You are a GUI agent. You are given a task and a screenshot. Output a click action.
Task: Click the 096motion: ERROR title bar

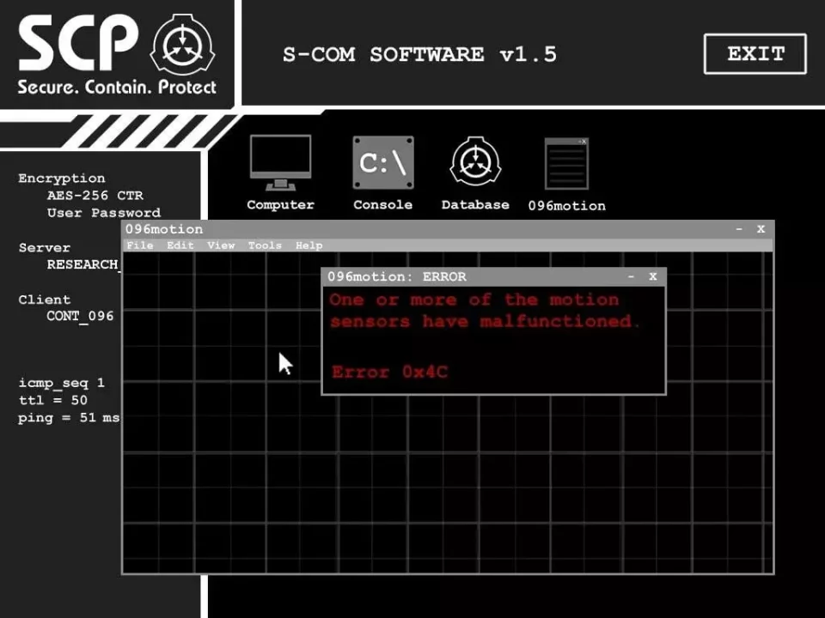493,276
